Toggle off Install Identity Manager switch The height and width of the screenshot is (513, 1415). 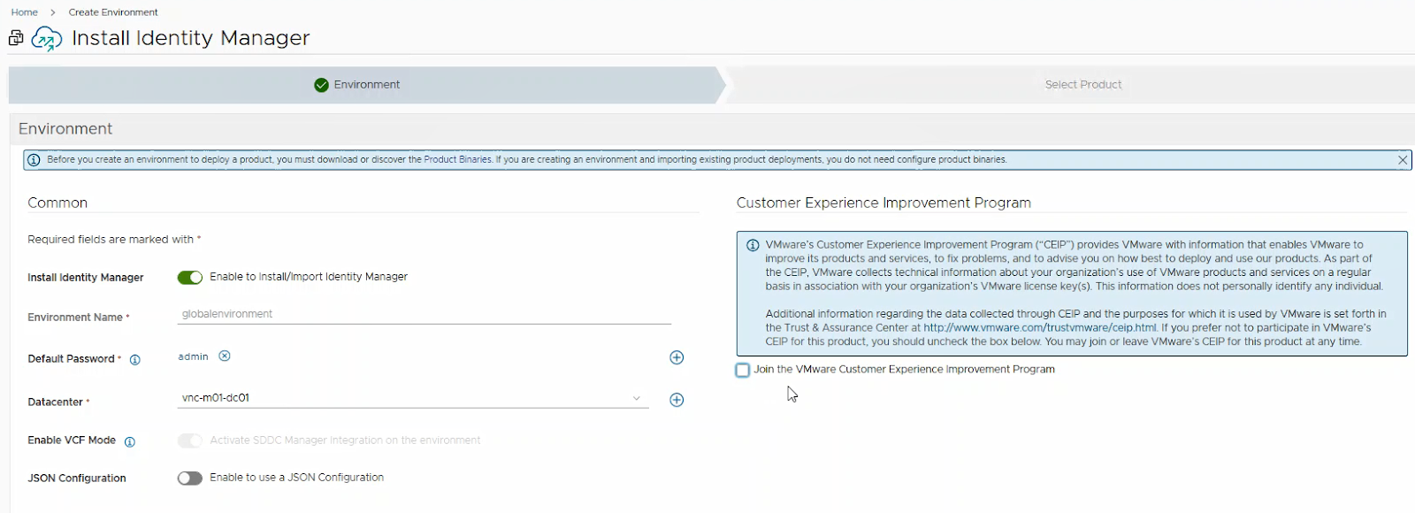click(190, 278)
